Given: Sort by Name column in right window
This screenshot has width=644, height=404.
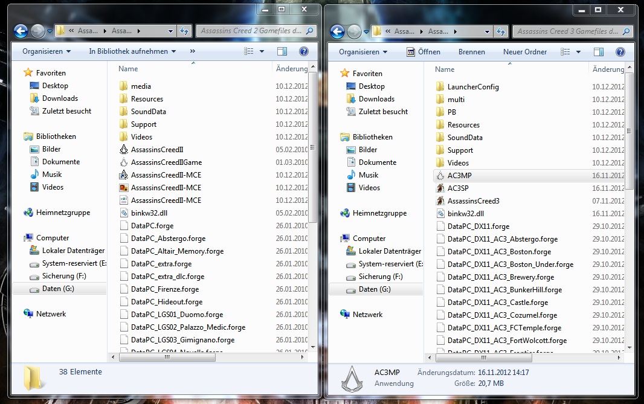Looking at the screenshot, I should [x=445, y=69].
